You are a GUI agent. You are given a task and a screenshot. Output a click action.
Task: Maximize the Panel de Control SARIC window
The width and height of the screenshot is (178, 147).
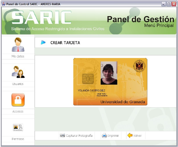[x=169, y=4]
